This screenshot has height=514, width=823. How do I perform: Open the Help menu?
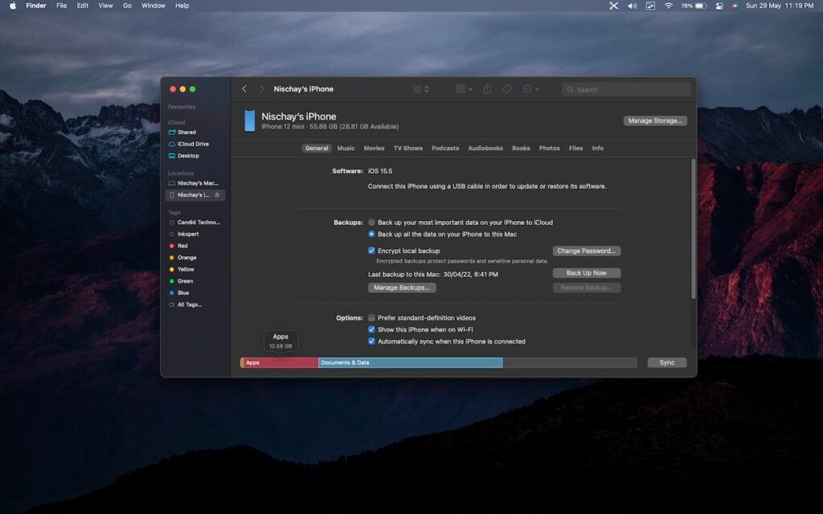[182, 6]
